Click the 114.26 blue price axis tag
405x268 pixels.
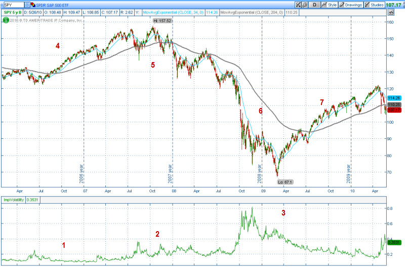point(394,98)
